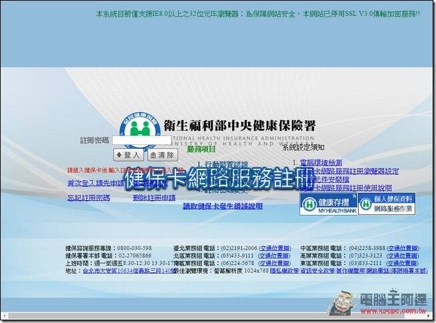Open 北區業務組 交通位置圖 link

[274, 256]
